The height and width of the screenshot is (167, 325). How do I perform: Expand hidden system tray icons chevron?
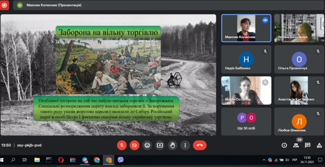[264, 160]
